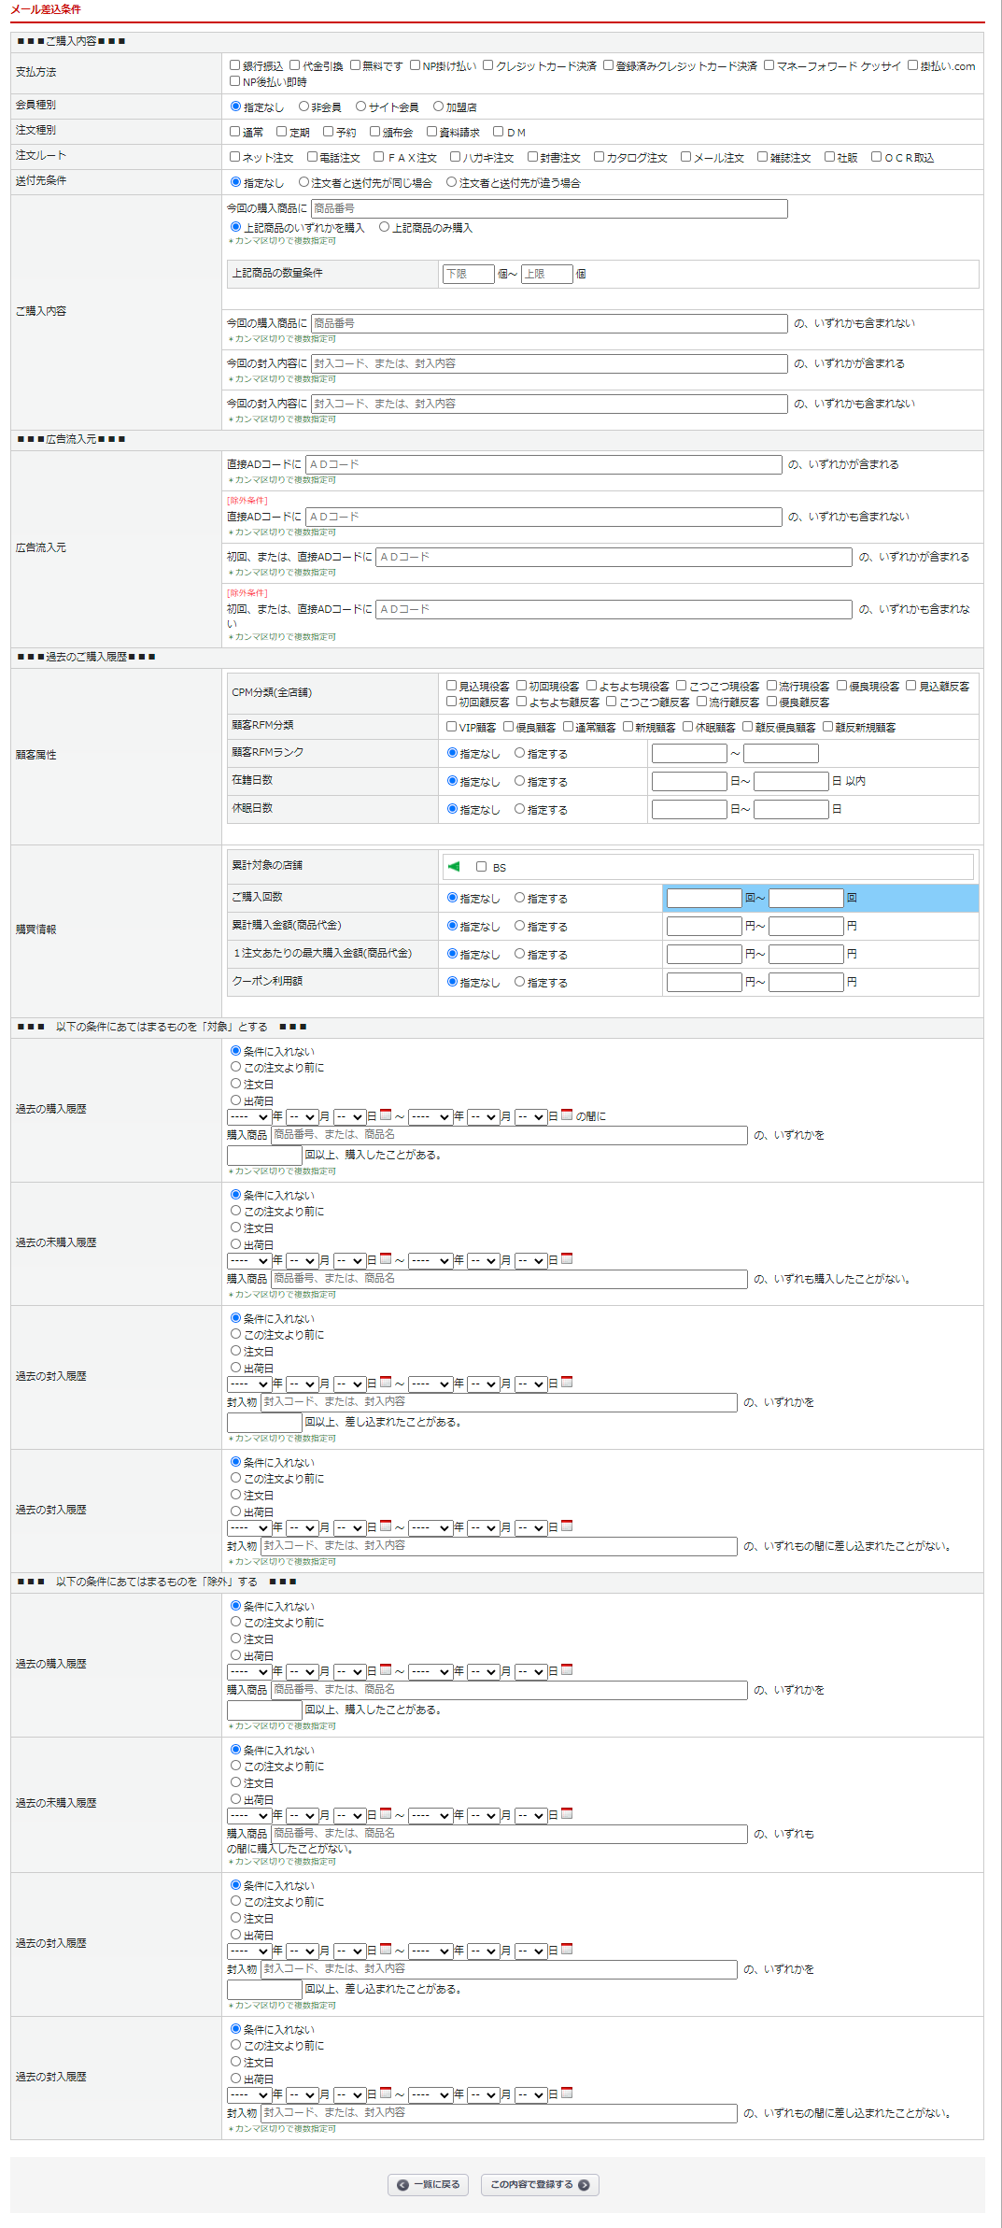Click the 一覧に戻る button

(429, 2184)
